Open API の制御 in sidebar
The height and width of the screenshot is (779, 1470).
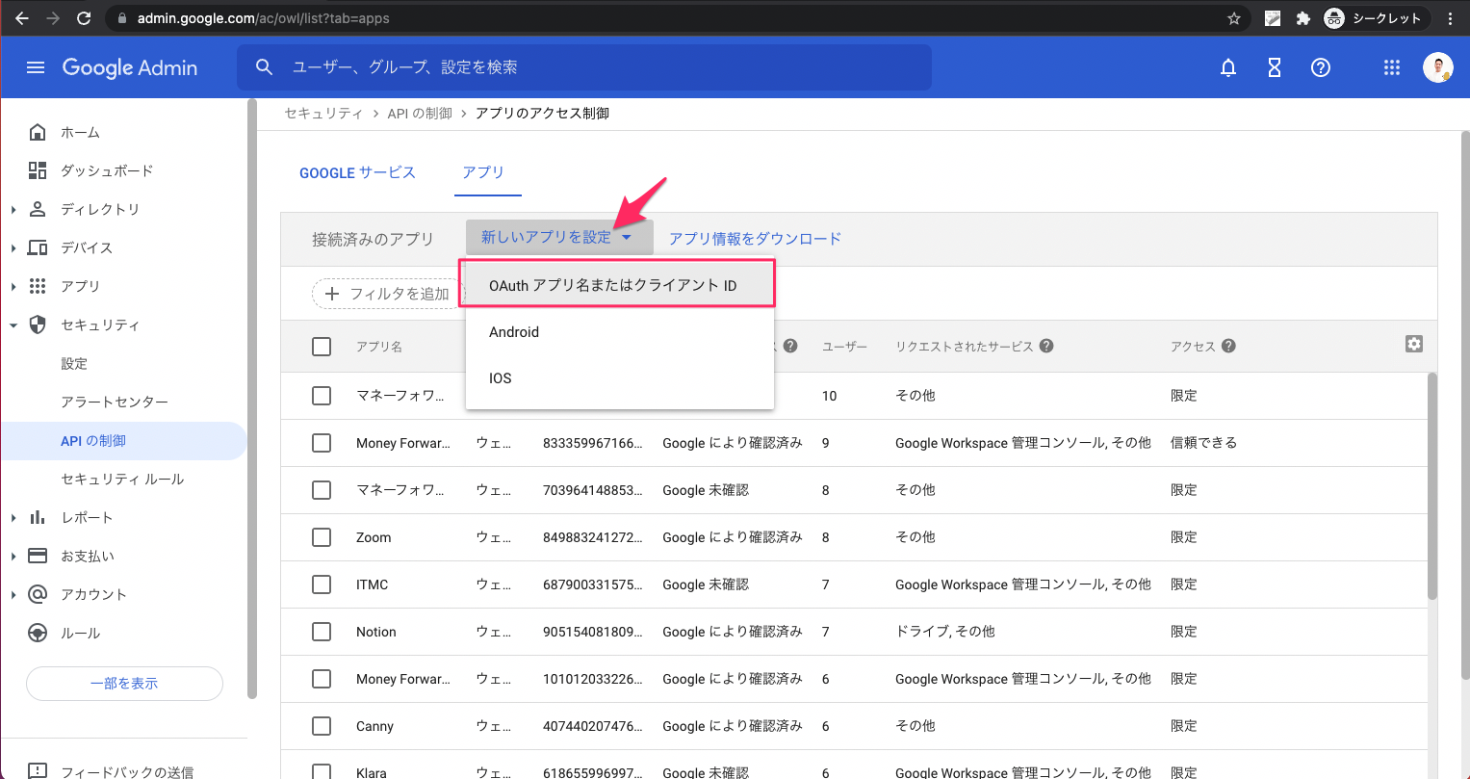123,440
